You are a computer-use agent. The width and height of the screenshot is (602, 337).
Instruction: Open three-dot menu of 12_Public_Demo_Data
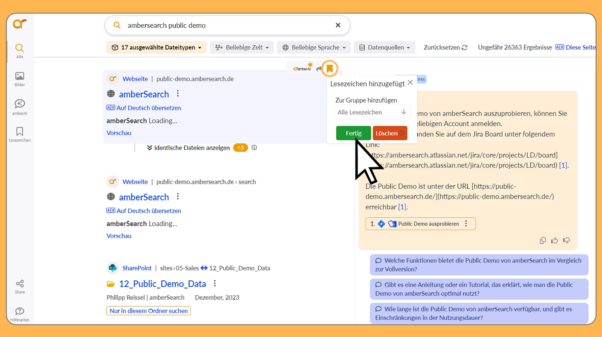pos(215,283)
